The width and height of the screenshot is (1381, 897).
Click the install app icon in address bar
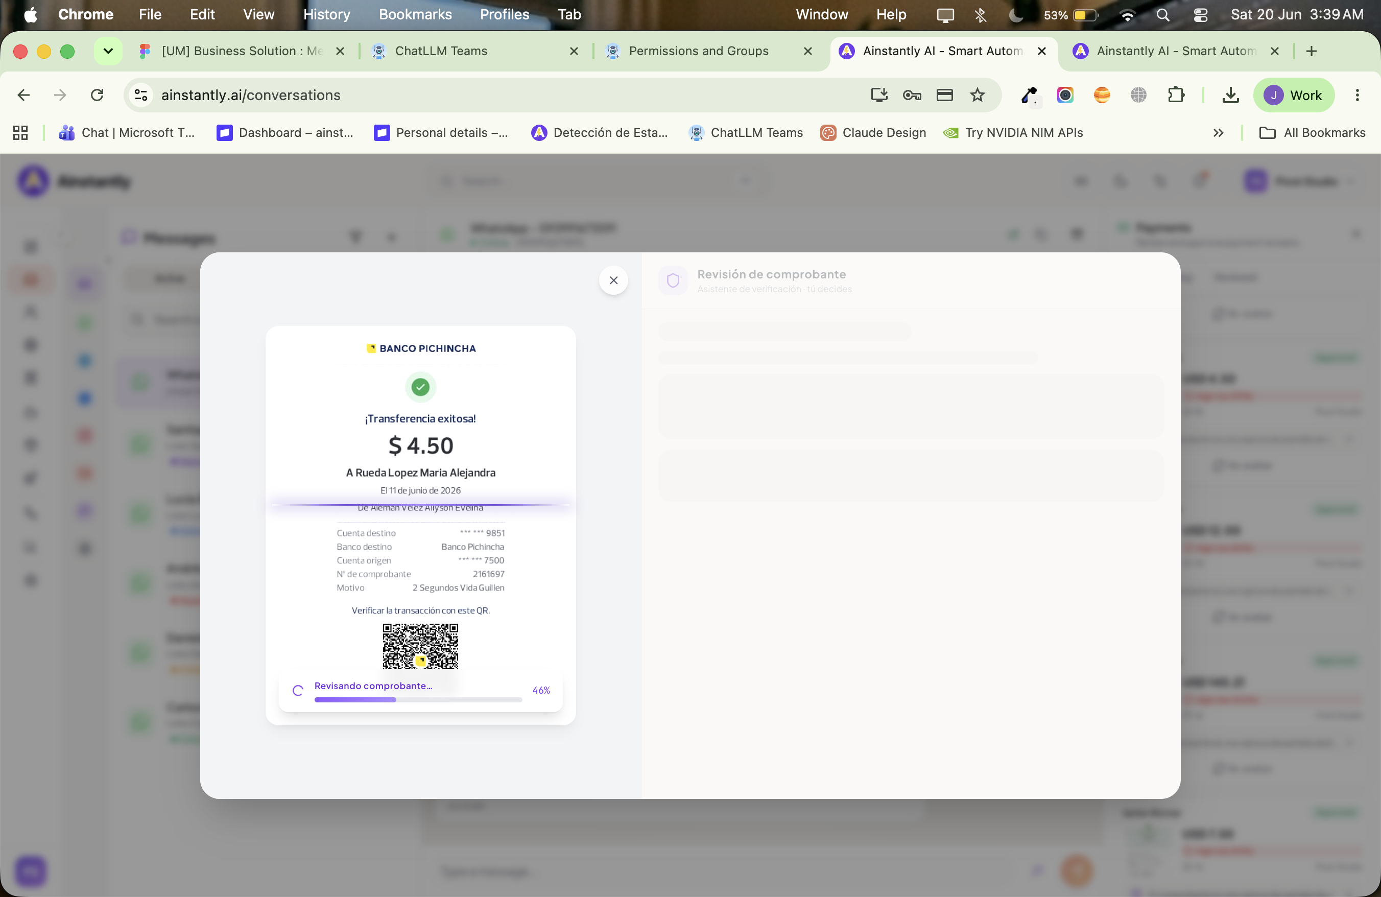(878, 95)
